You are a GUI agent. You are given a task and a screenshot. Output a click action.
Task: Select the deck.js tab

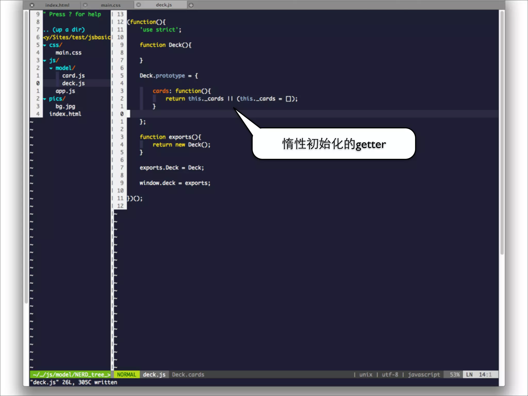point(164,5)
